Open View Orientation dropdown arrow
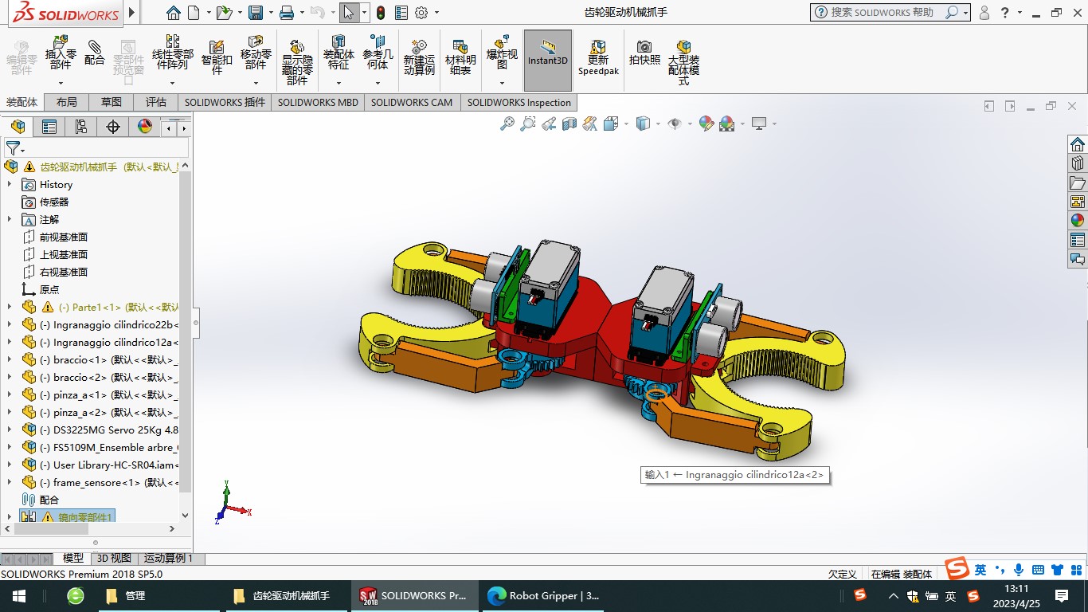Image resolution: width=1088 pixels, height=612 pixels. click(x=626, y=124)
